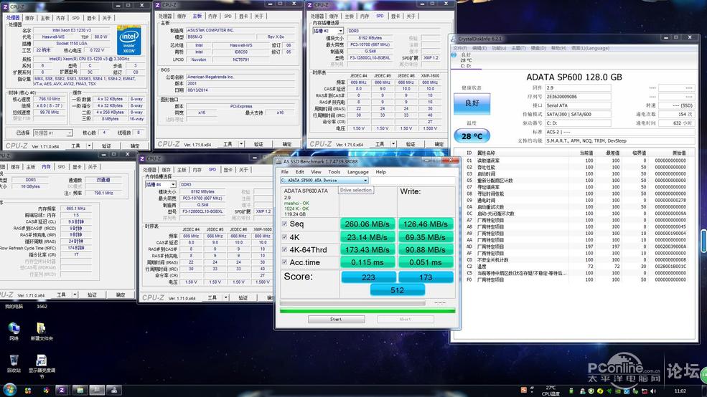Open the 新建文件夹 folder on desktop
707x397 pixels.
click(42, 331)
